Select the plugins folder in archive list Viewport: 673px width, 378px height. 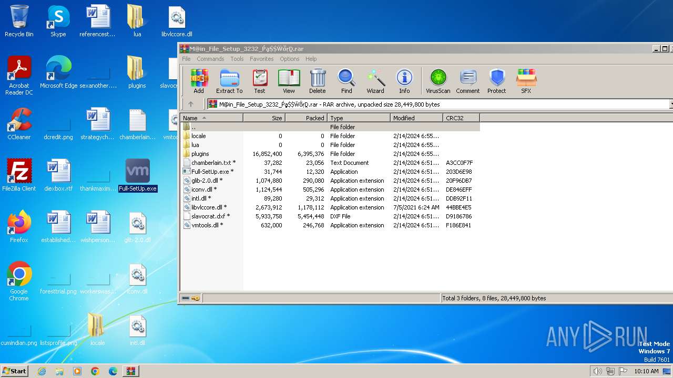click(330, 154)
